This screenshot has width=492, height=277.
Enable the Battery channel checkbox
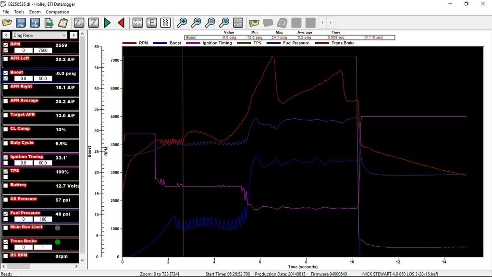click(x=6, y=186)
